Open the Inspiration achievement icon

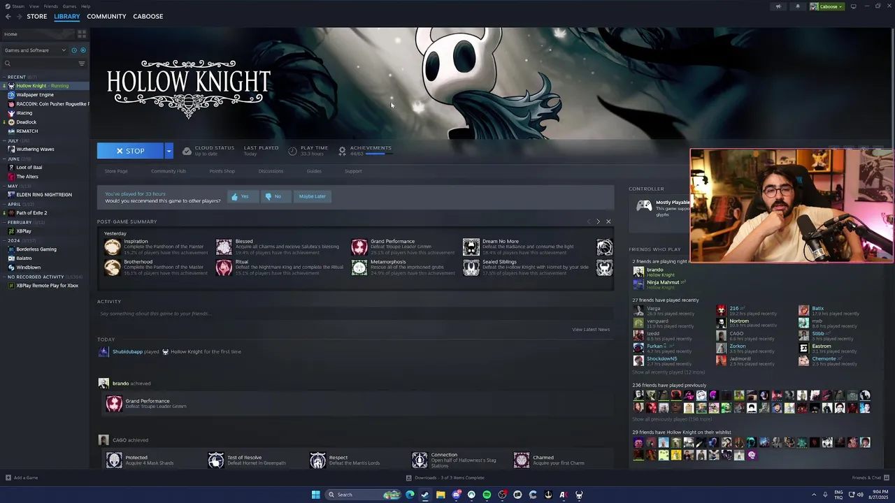coord(113,247)
